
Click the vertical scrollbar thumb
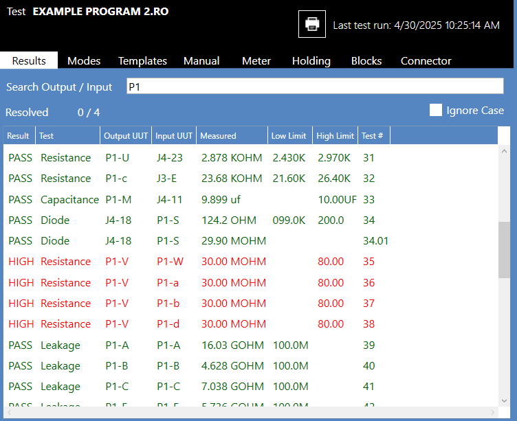click(x=504, y=250)
